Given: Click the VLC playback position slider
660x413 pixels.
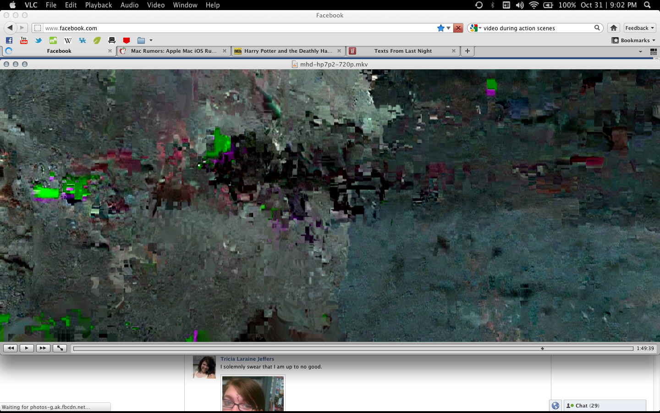Looking at the screenshot, I should 353,348.
